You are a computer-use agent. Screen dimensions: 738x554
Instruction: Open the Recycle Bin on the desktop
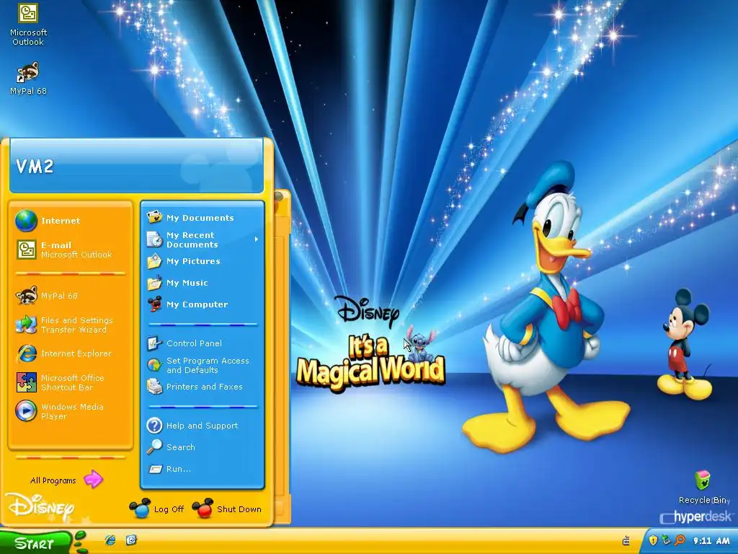[x=703, y=486]
